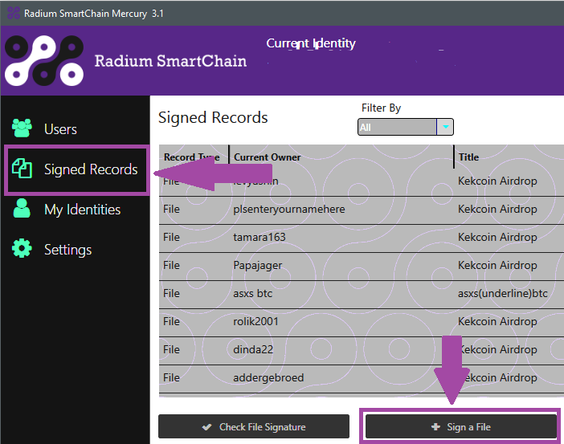Viewport: 564px width, 444px height.
Task: Click the small app icon in title bar
Action: (x=14, y=13)
